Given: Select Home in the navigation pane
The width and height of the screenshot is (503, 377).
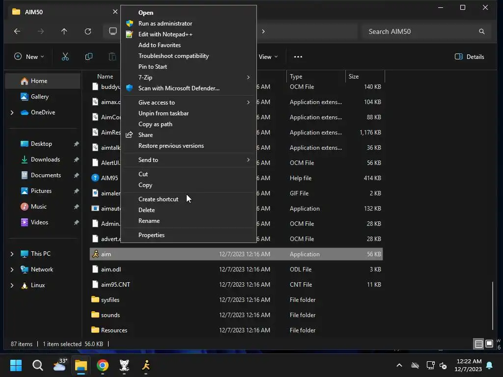Looking at the screenshot, I should [x=43, y=81].
